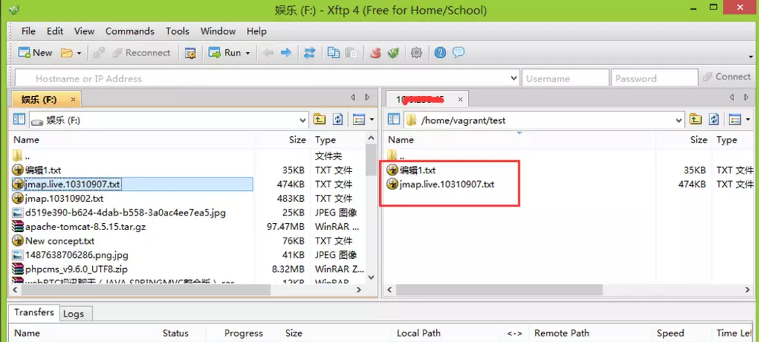The width and height of the screenshot is (759, 342).
Task: Toggle the remote pane folder tree icon
Action: tap(394, 120)
